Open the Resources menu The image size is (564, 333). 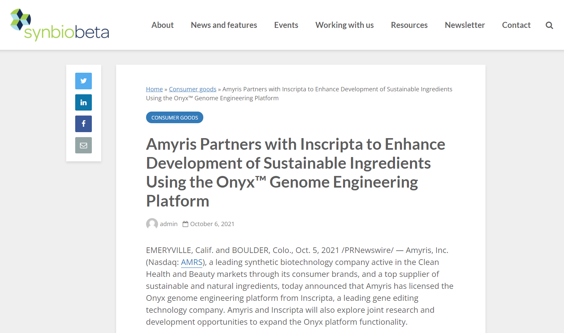point(409,25)
